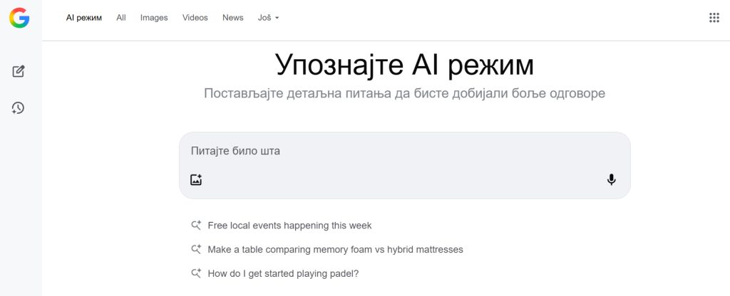Select the AI режим tab

tap(84, 18)
